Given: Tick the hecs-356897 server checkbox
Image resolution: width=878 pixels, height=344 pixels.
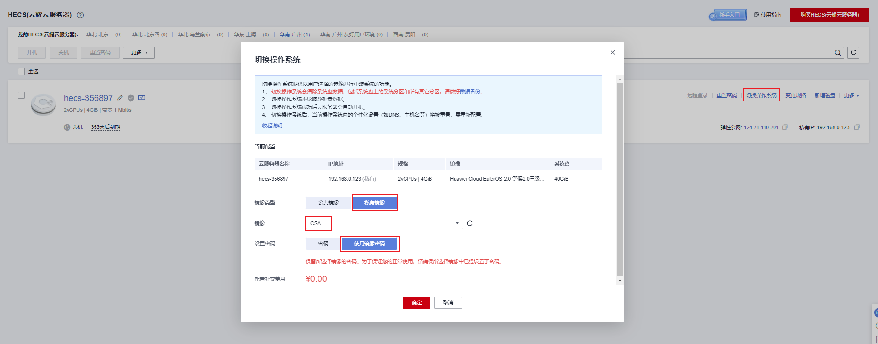Looking at the screenshot, I should [21, 95].
